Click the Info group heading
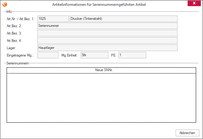203x139 pixels. pyautogui.click(x=9, y=12)
